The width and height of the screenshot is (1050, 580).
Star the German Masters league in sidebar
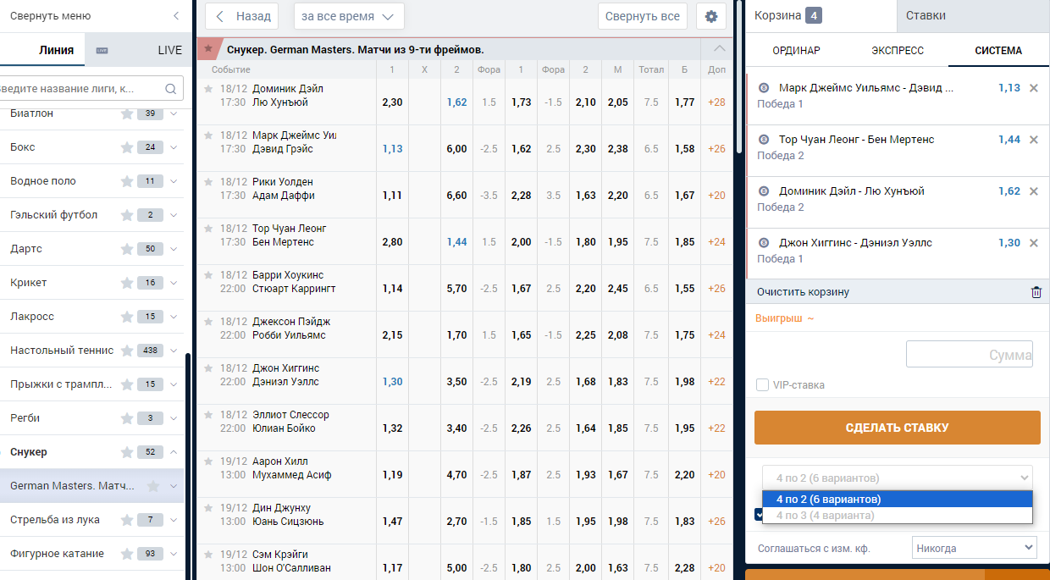point(153,486)
